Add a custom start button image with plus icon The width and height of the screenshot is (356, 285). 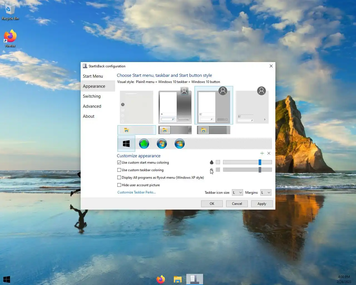[x=262, y=153]
